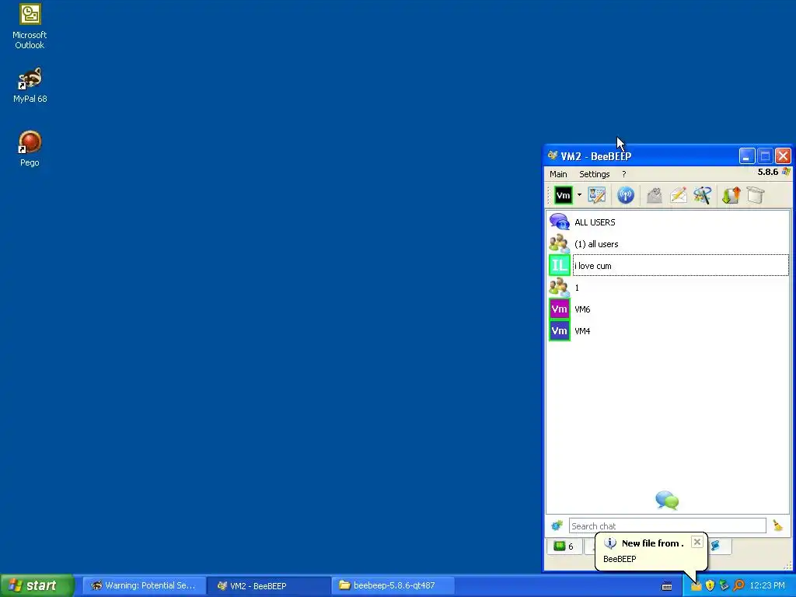Image resolution: width=796 pixels, height=597 pixels.
Task: Click the black Vm user status avatar button
Action: (x=563, y=195)
